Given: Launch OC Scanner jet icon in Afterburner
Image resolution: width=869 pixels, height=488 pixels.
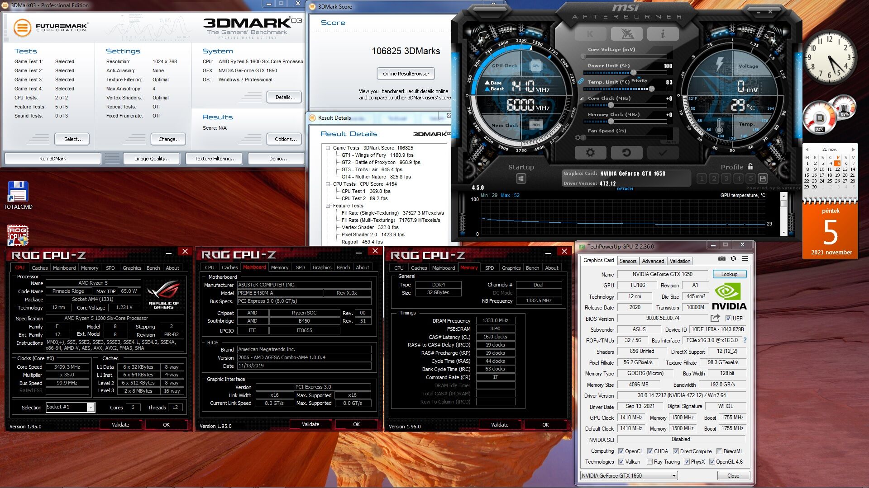Looking at the screenshot, I should pyautogui.click(x=626, y=34).
